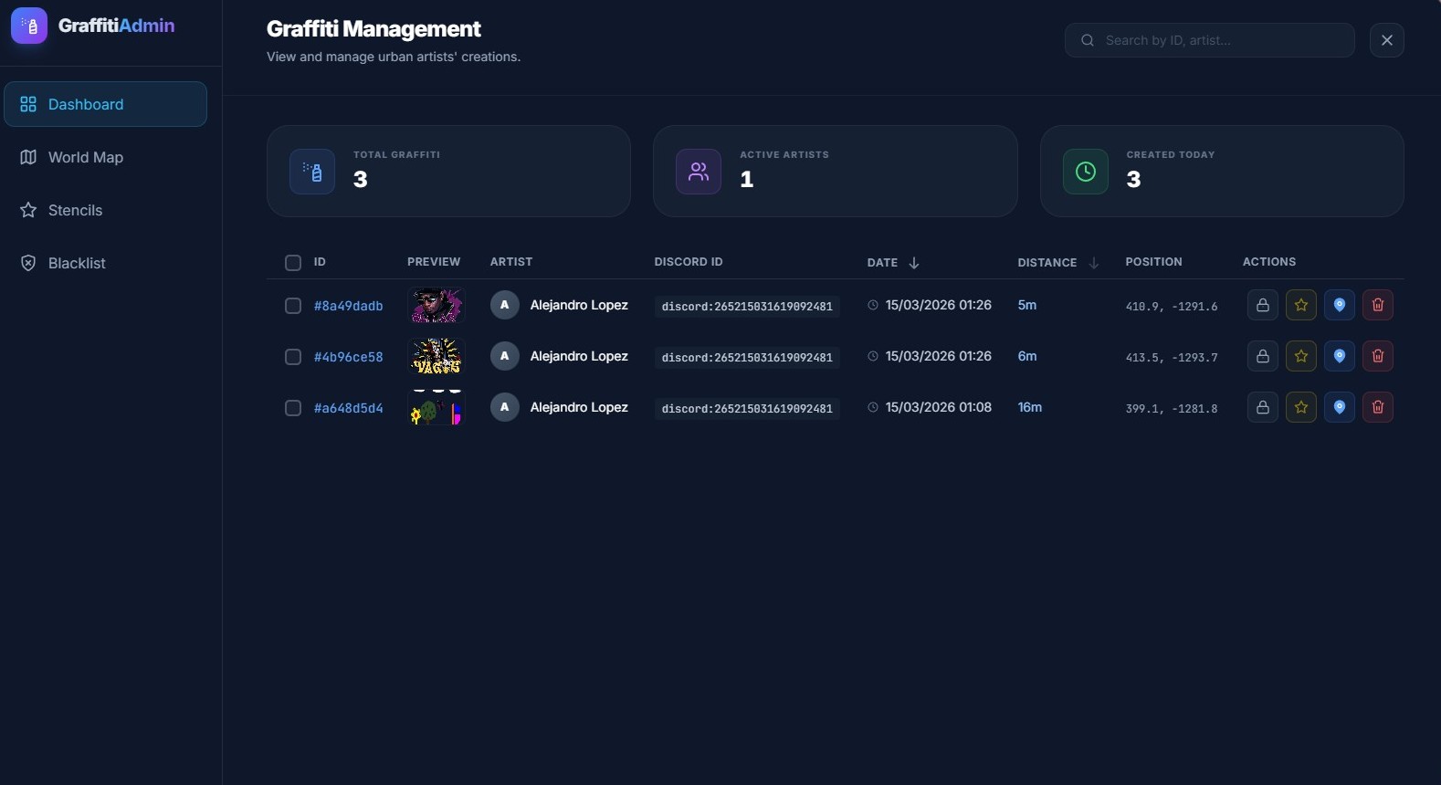Open the preview thumbnail of graffiti #8a49dadb

436,305
